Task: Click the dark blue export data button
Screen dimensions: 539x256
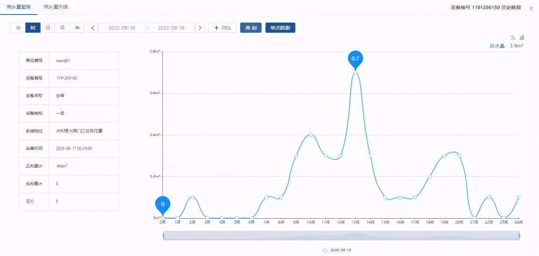Action: point(280,28)
